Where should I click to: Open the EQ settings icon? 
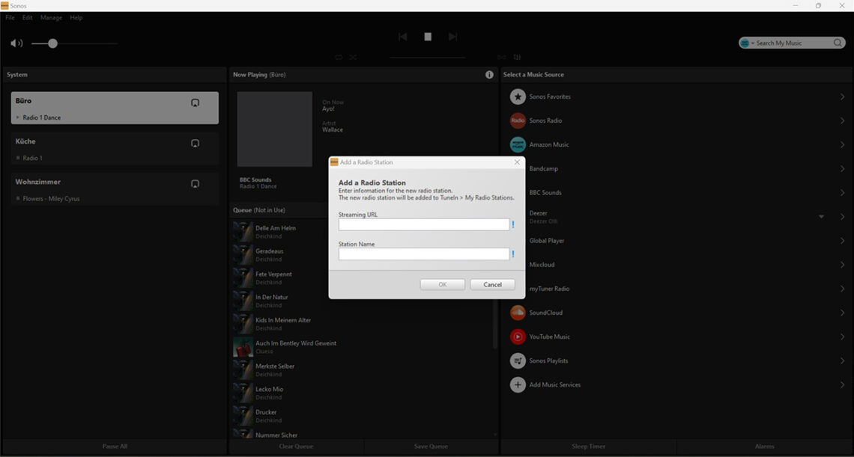pos(517,57)
